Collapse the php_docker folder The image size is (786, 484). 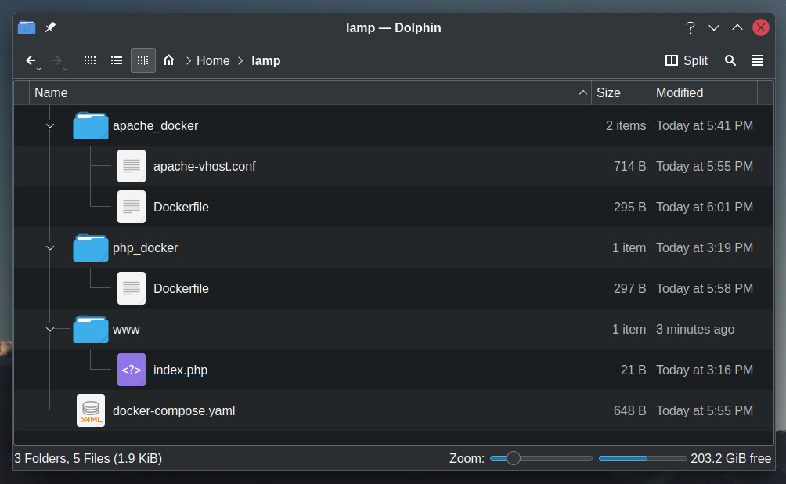pyautogui.click(x=49, y=247)
